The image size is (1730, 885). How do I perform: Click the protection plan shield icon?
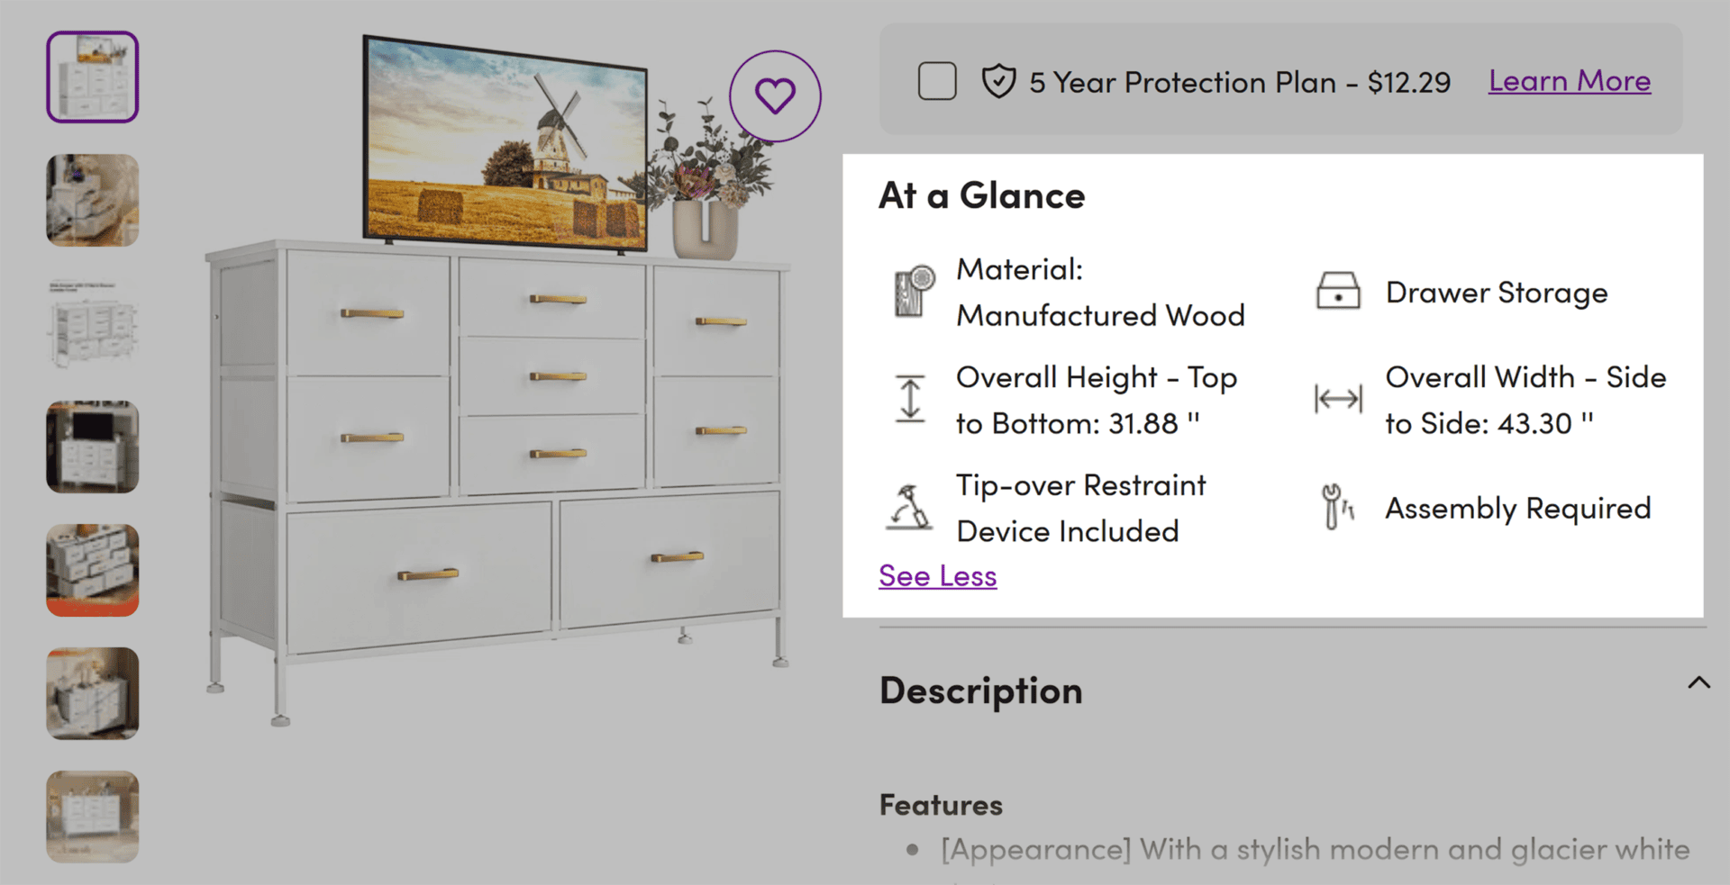click(998, 81)
